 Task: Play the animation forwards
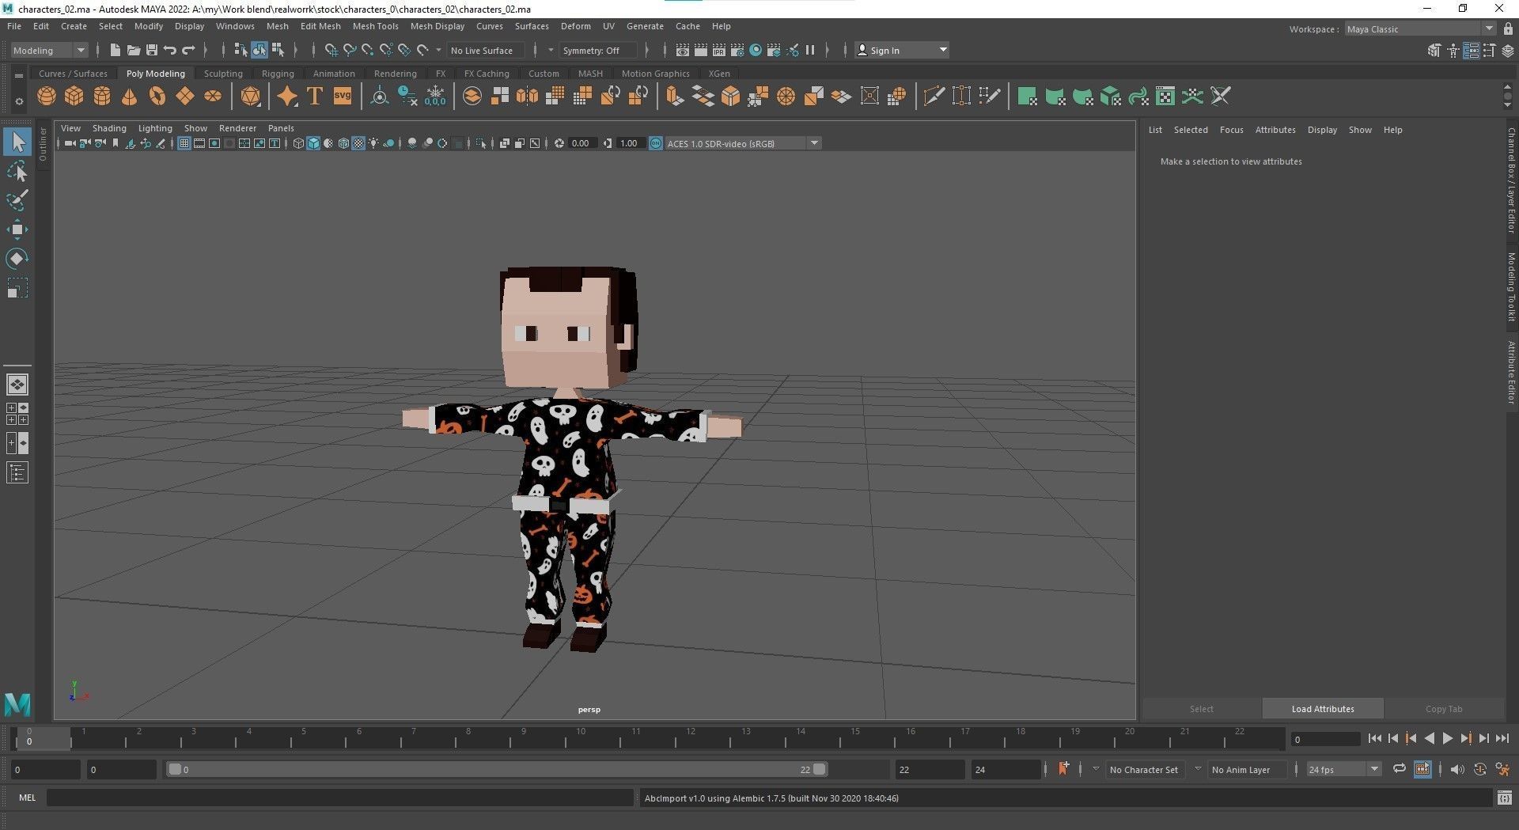click(x=1447, y=738)
